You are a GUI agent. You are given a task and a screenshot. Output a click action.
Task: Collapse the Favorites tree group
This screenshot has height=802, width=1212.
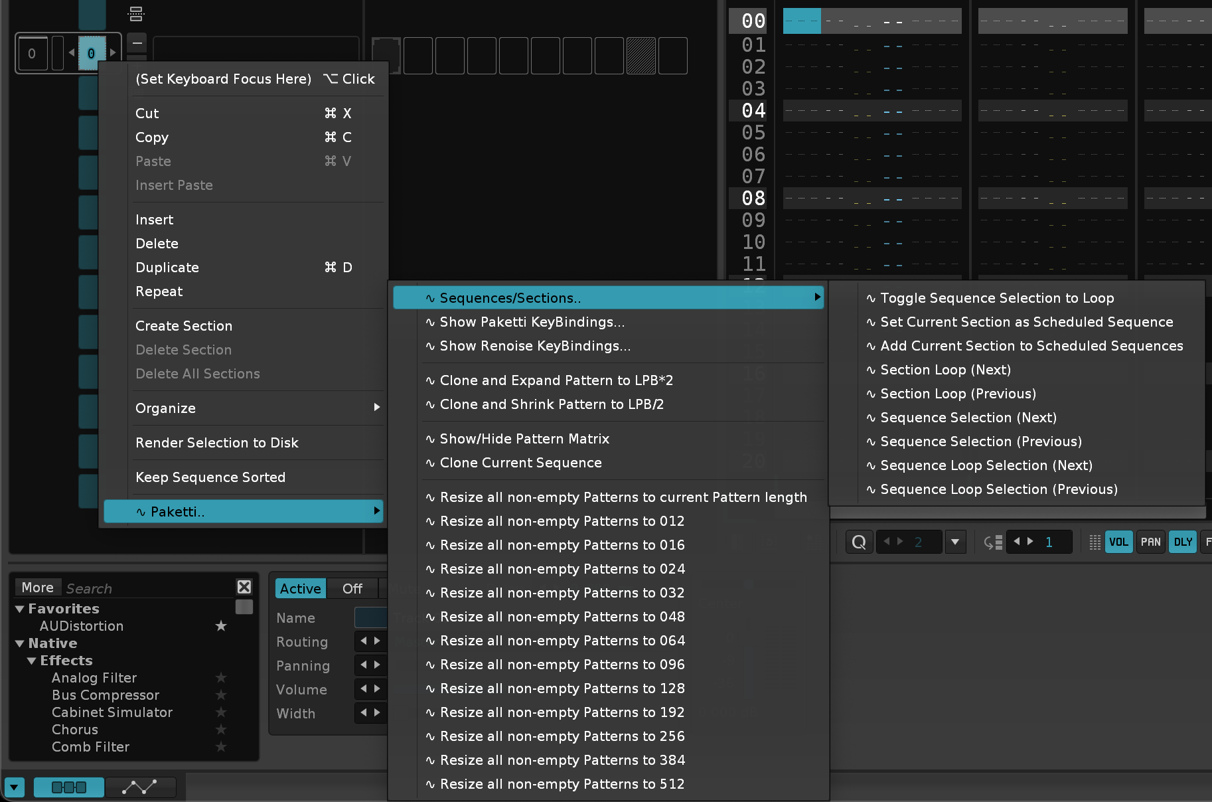tap(20, 609)
